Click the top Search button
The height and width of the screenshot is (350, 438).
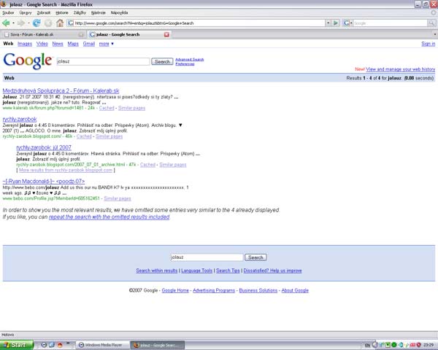pos(162,61)
